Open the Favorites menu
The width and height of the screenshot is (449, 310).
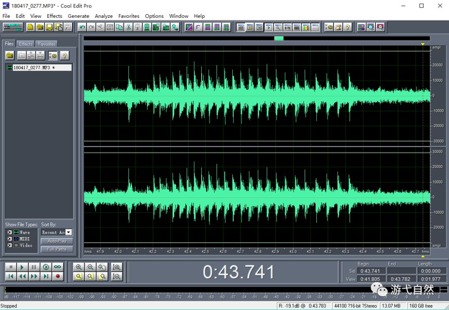(129, 16)
